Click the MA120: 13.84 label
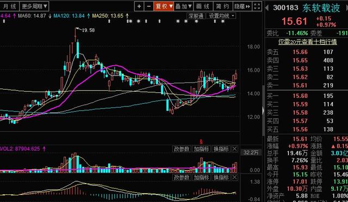Screen dimensions: 348x202 tap(69, 16)
